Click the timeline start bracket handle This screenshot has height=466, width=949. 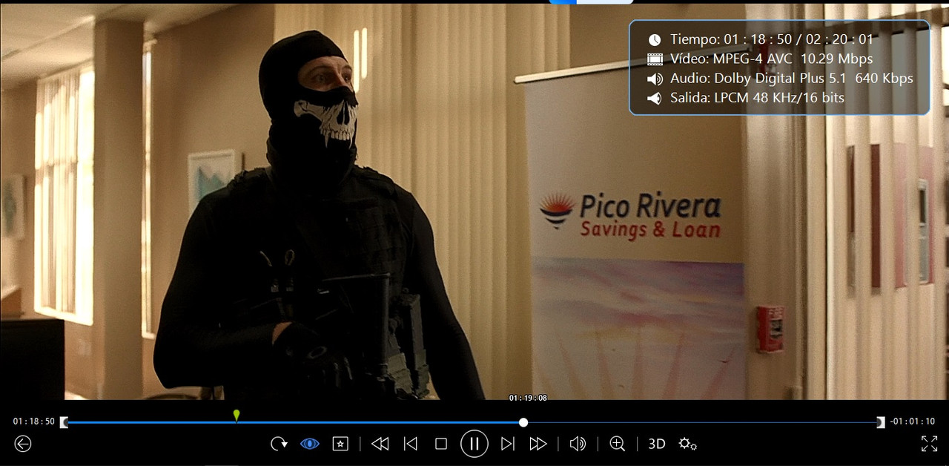point(64,422)
